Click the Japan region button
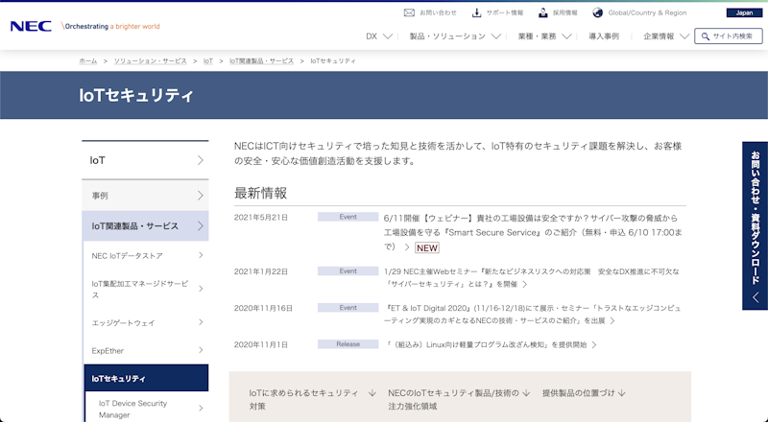The height and width of the screenshot is (422, 768). [x=745, y=12]
